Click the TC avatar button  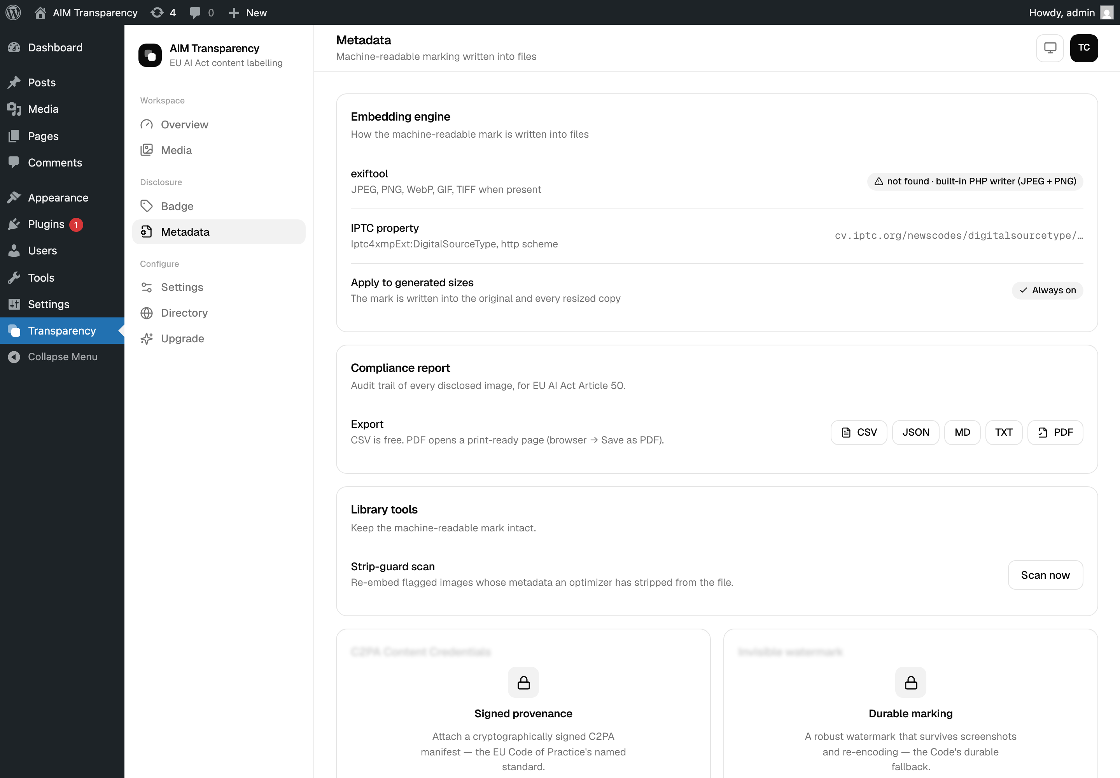pos(1084,48)
